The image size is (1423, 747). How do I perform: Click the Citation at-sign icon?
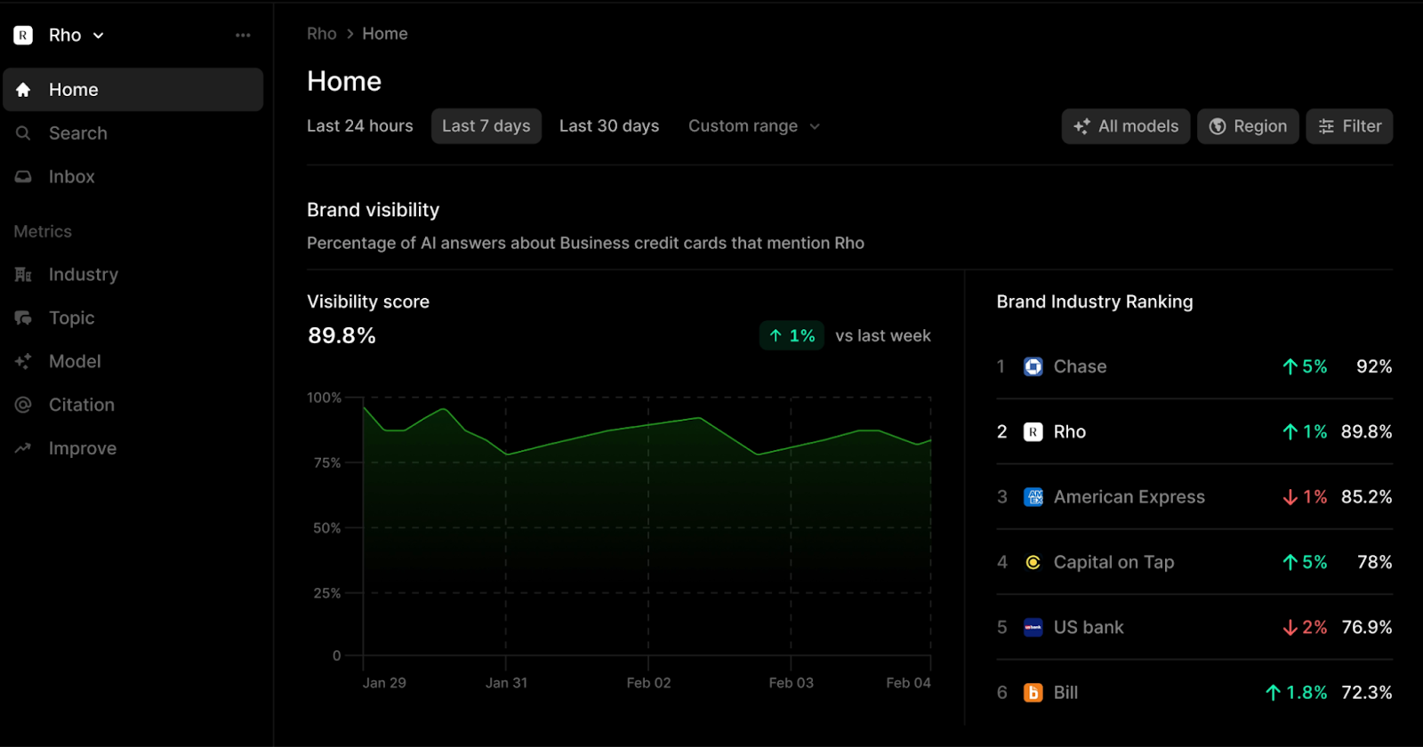coord(23,405)
